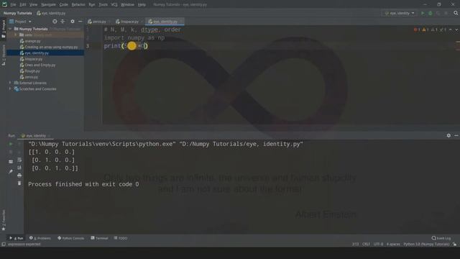Click the pin tab icon in Run panel
The width and height of the screenshot is (460, 259).
(x=11, y=171)
